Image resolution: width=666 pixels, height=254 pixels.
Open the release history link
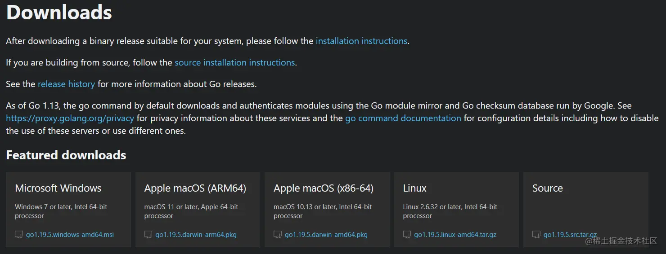[66, 84]
